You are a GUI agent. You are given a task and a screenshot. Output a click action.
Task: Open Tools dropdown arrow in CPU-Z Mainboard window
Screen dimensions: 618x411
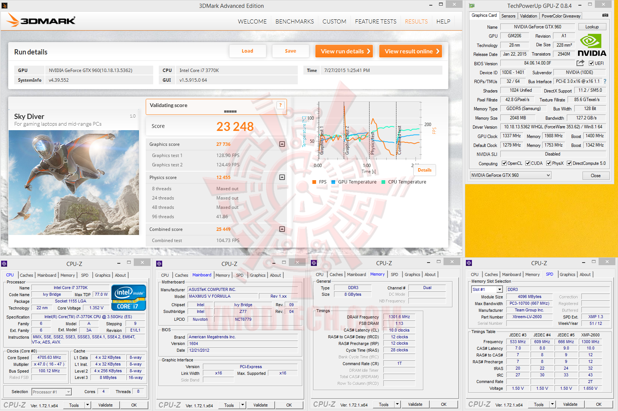pyautogui.click(x=242, y=405)
